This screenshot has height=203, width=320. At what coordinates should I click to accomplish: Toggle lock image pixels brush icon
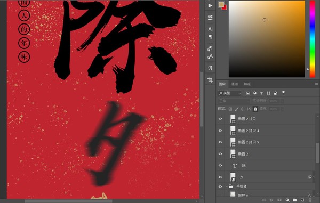pyautogui.click(x=236, y=109)
